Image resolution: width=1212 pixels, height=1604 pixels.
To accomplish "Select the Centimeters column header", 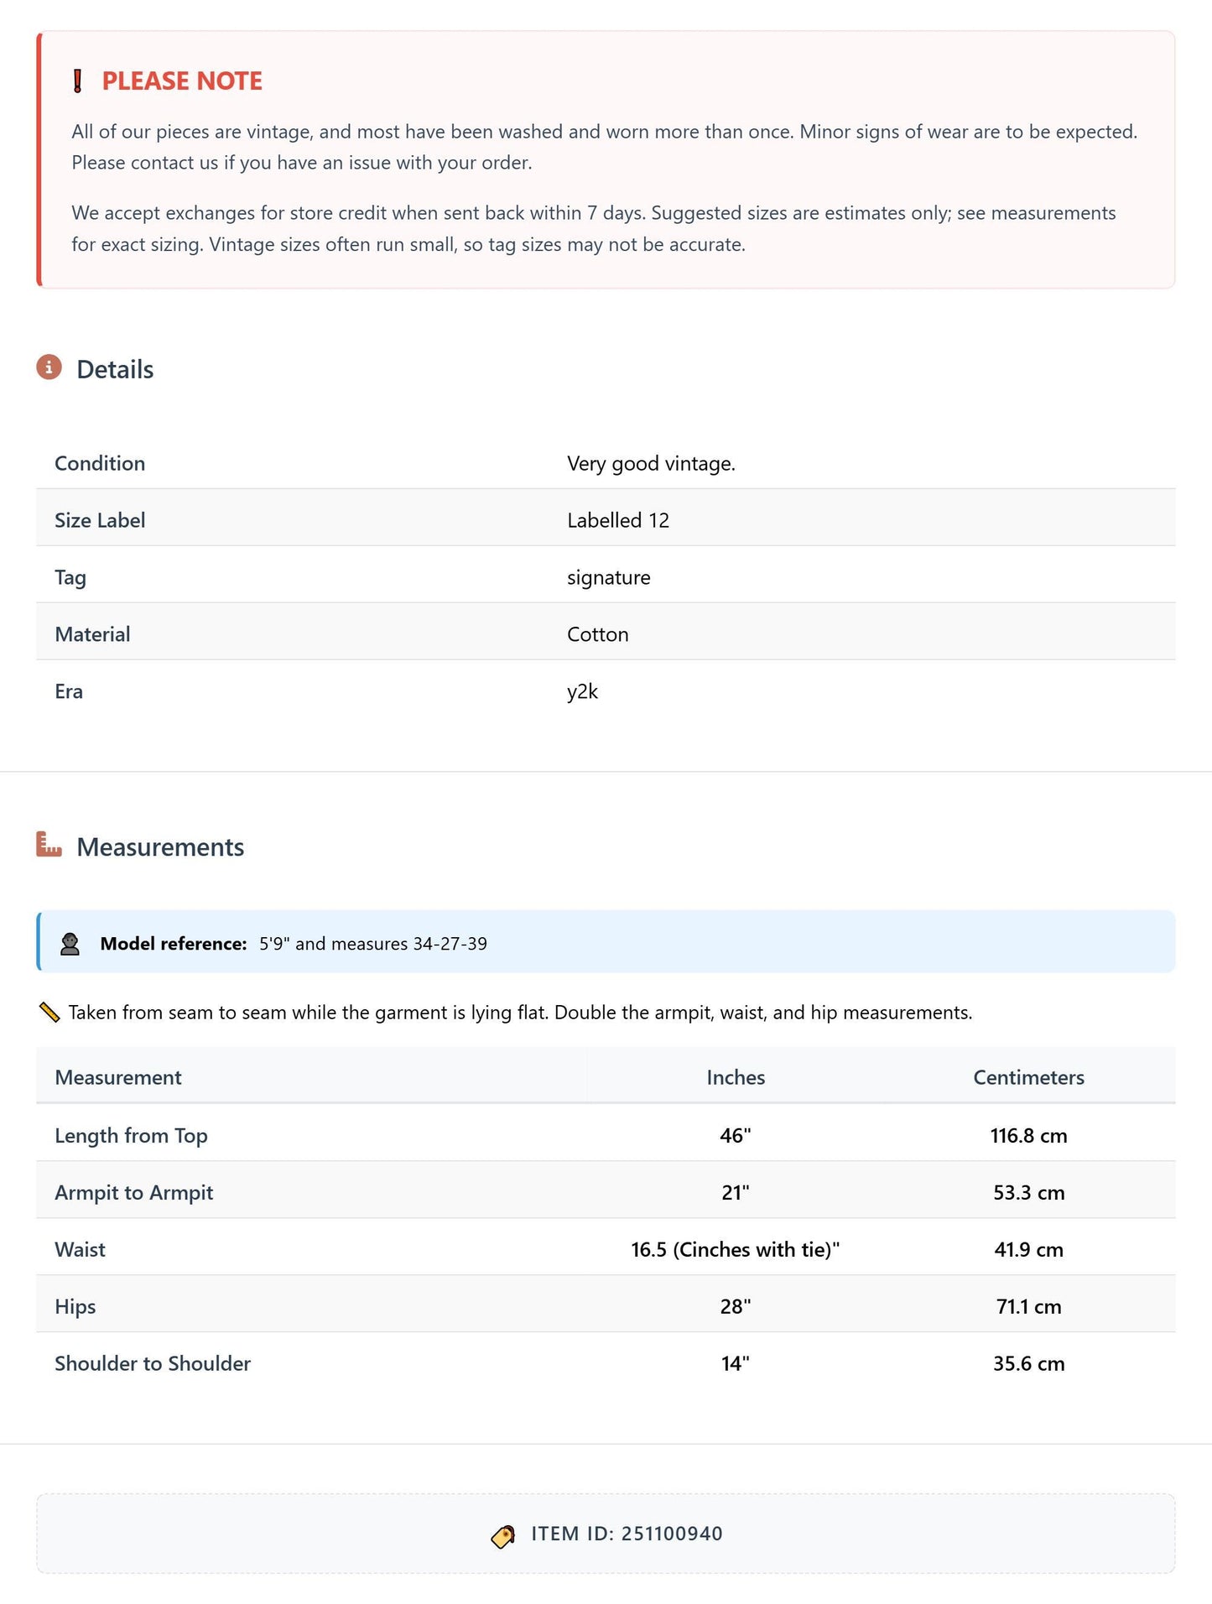I will 1028,1077.
